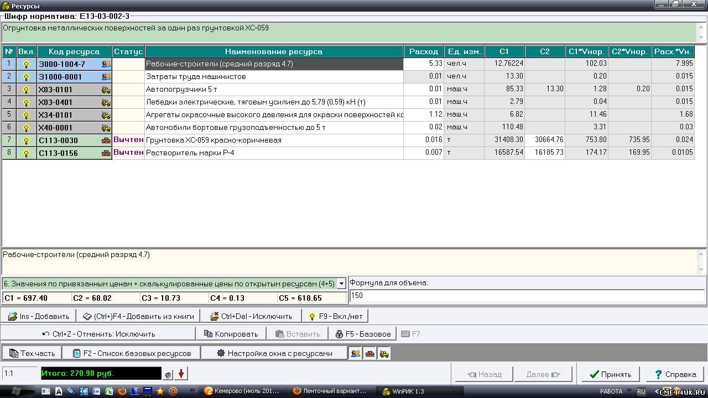Screen dimensions: 708x398
Task: Toggle the light bulb for row 4 Лебедки
Action: [x=26, y=102]
